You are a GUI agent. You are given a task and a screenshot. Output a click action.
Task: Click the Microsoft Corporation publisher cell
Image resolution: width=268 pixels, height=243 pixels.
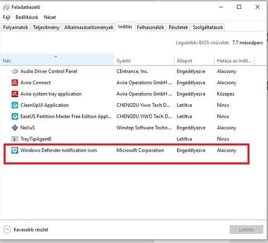140,150
